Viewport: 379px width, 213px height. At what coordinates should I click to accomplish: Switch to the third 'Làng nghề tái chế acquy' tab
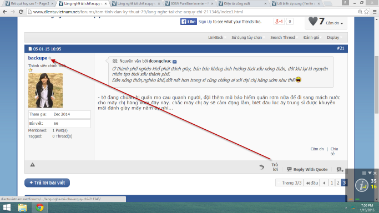135,4
